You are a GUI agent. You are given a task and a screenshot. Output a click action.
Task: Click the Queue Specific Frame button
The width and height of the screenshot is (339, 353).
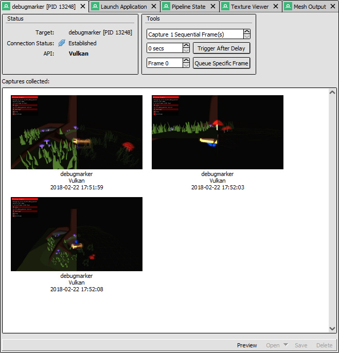221,63
